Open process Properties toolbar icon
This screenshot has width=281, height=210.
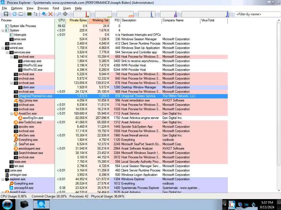(x=44, y=14)
